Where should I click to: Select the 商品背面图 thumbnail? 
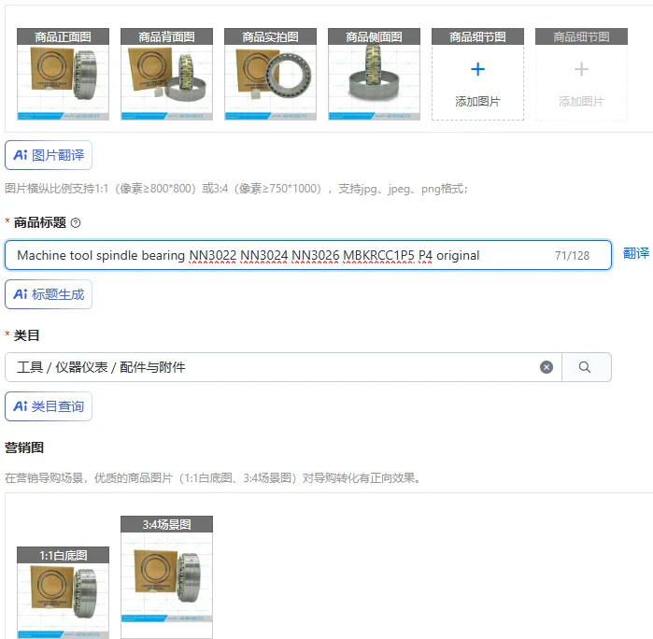coord(166,74)
